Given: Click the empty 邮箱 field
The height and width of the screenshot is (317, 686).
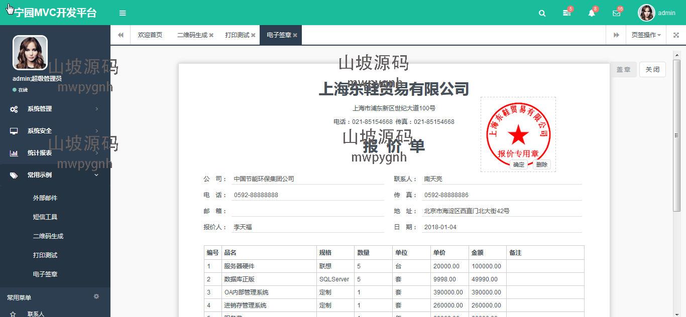Looking at the screenshot, I should (x=308, y=211).
